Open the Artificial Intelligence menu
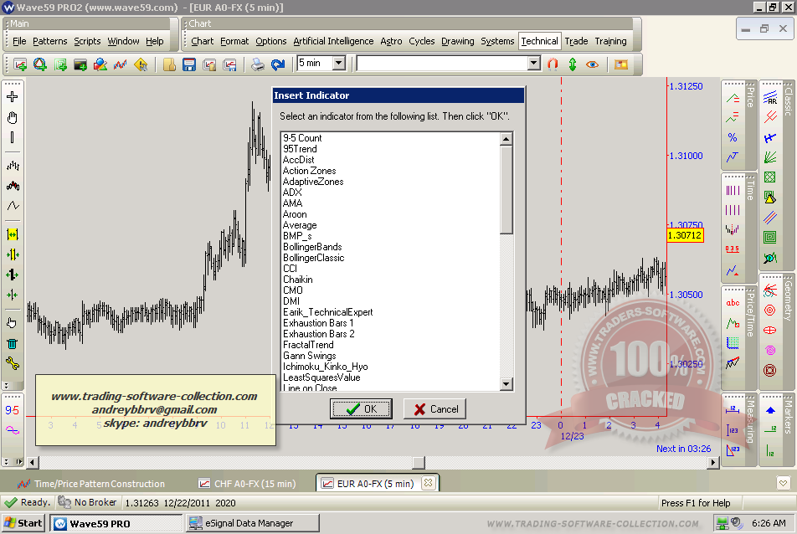This screenshot has height=534, width=797. tap(333, 41)
